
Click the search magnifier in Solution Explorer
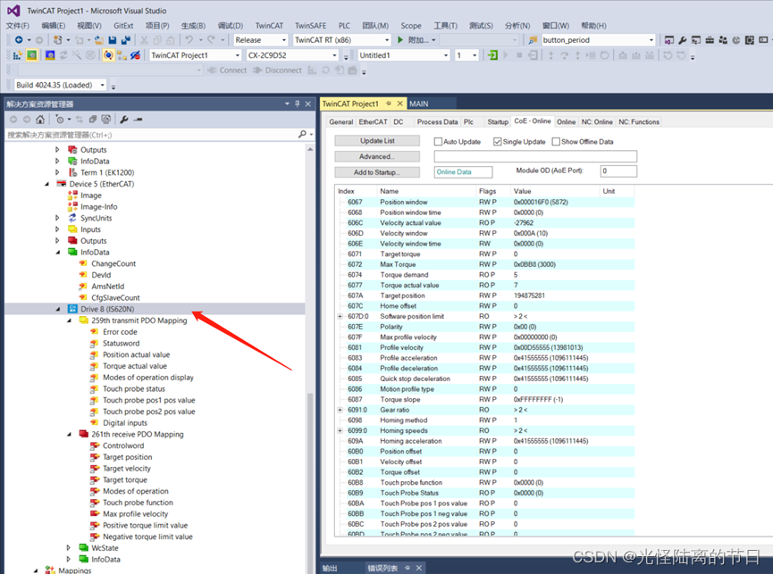(302, 134)
